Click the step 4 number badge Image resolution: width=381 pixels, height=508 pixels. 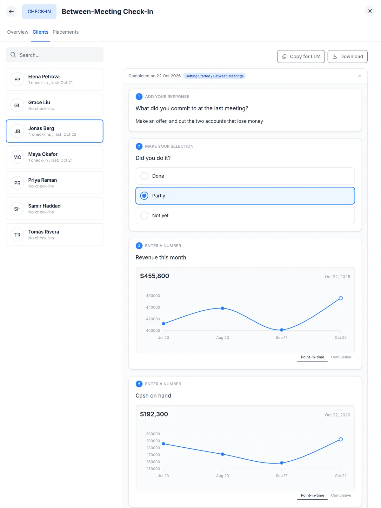point(139,384)
